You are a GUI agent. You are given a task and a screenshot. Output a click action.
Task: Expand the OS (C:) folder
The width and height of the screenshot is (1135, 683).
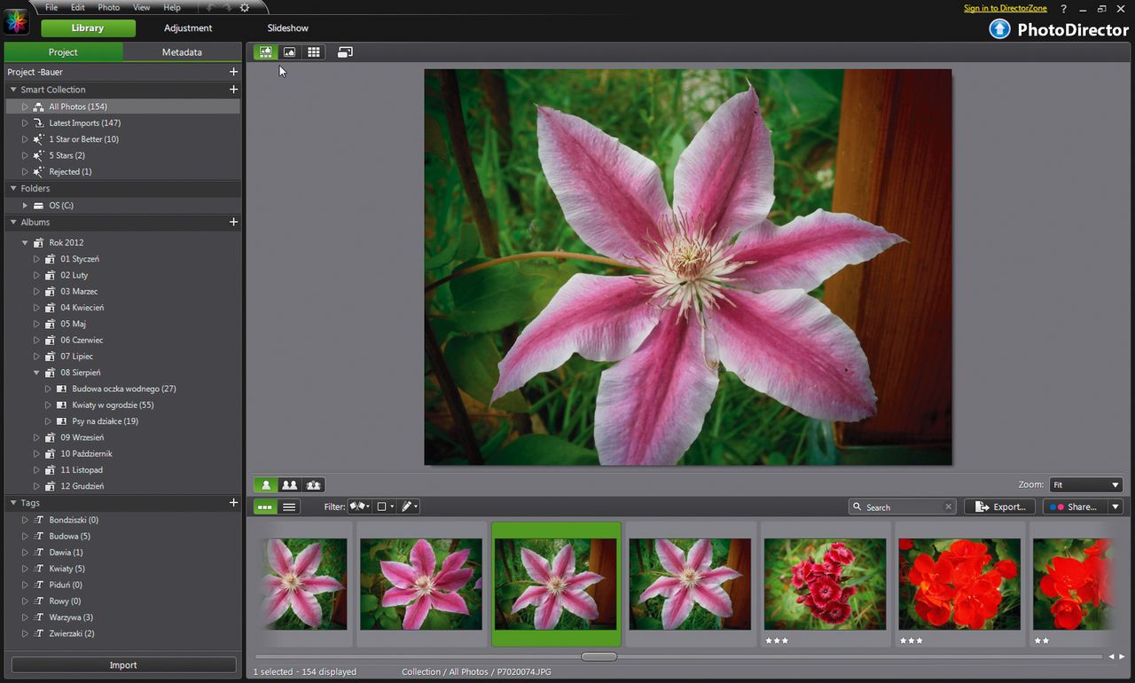[26, 205]
